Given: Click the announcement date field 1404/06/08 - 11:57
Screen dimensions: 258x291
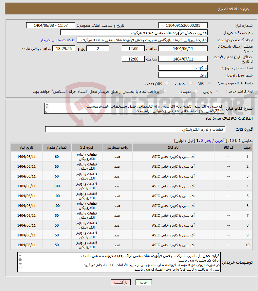Looking at the screenshot, I should tap(51, 25).
